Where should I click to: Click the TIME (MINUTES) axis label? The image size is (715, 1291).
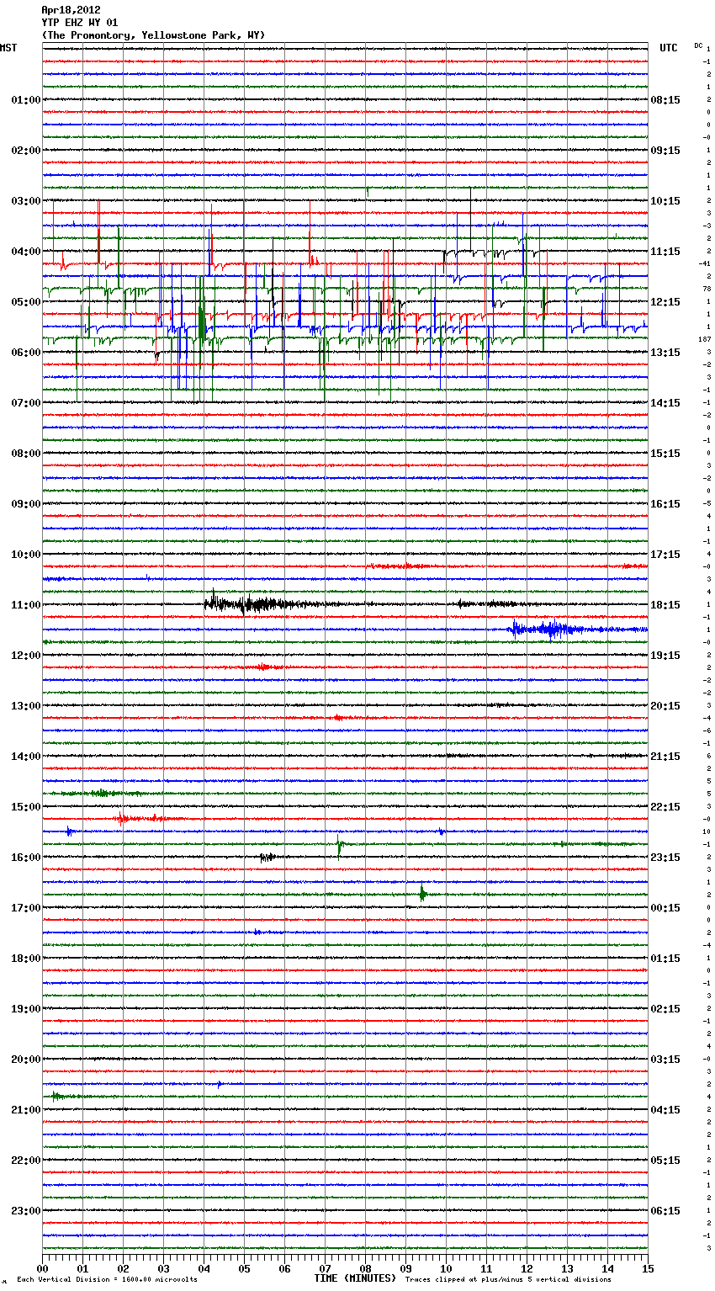(354, 1278)
